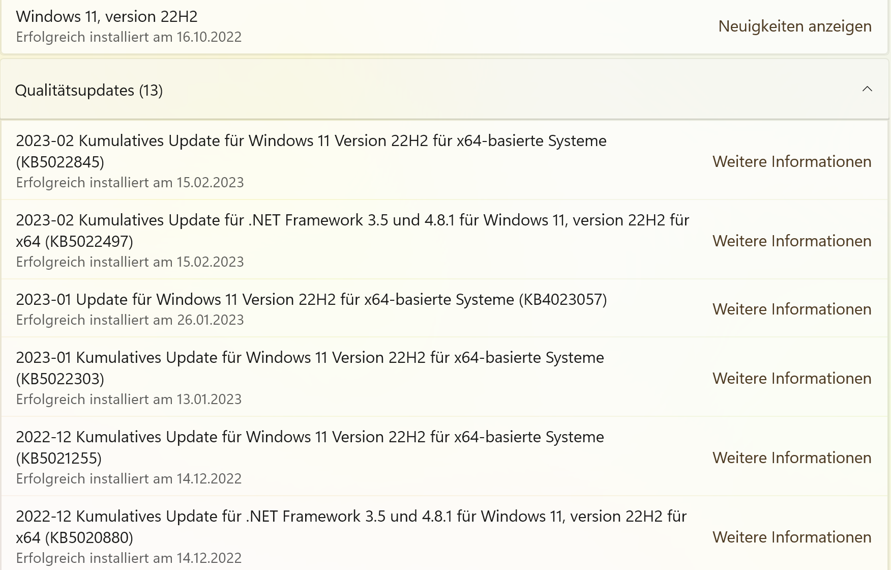Click 'Erfolgreich installiert am 26.01.2023' text

point(130,320)
